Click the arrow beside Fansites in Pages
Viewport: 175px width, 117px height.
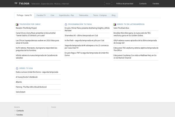(15, 115)
